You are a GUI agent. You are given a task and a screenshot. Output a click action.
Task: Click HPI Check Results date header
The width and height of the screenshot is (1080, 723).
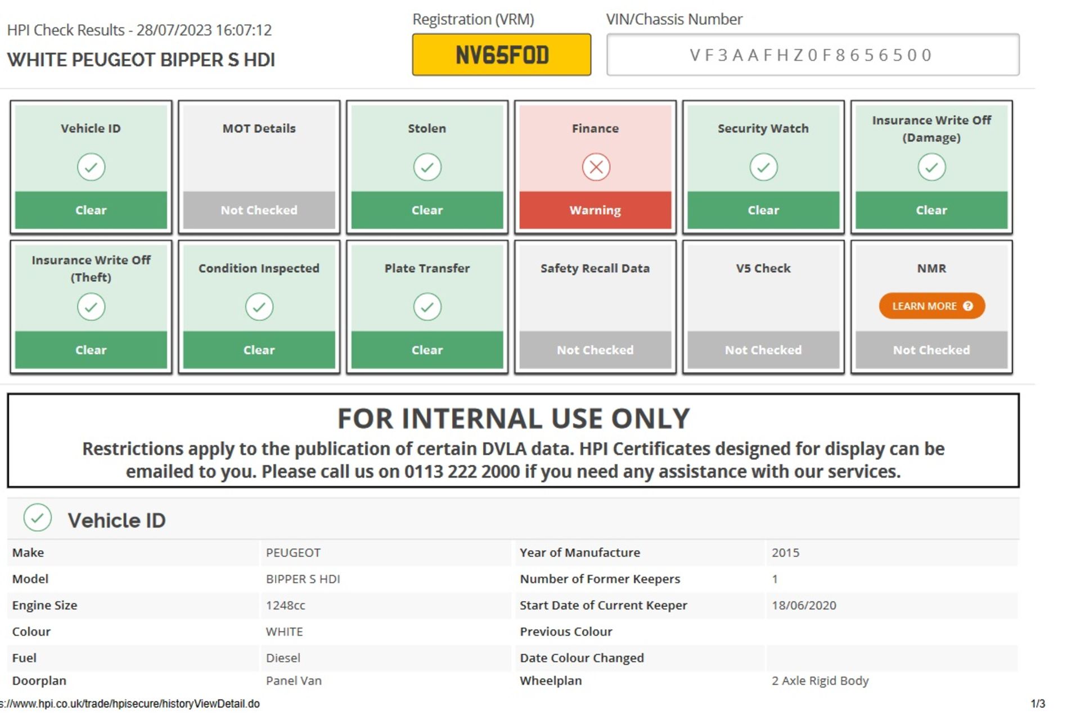pos(139,30)
